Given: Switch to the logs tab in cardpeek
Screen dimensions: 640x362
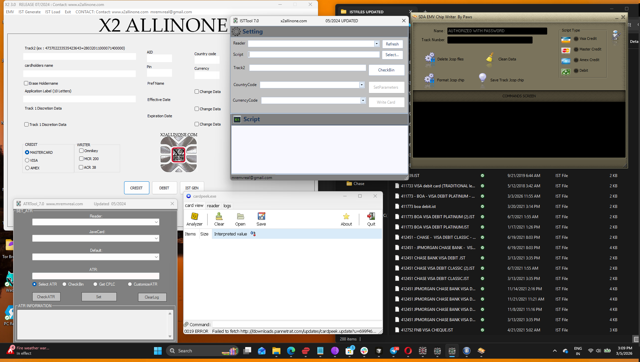Looking at the screenshot, I should [x=227, y=206].
